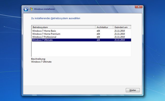Continue by clicking Weiter
Viewport: 165px width, 101px height.
click(133, 90)
